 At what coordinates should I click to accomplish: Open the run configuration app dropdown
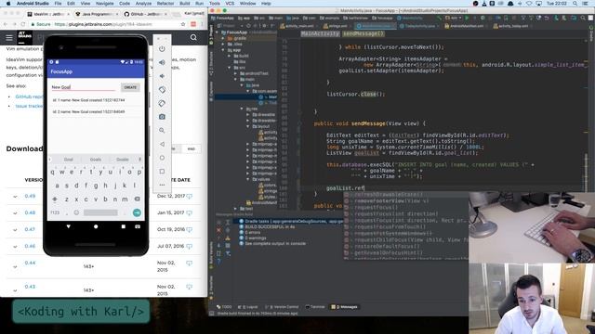pyautogui.click(x=454, y=18)
